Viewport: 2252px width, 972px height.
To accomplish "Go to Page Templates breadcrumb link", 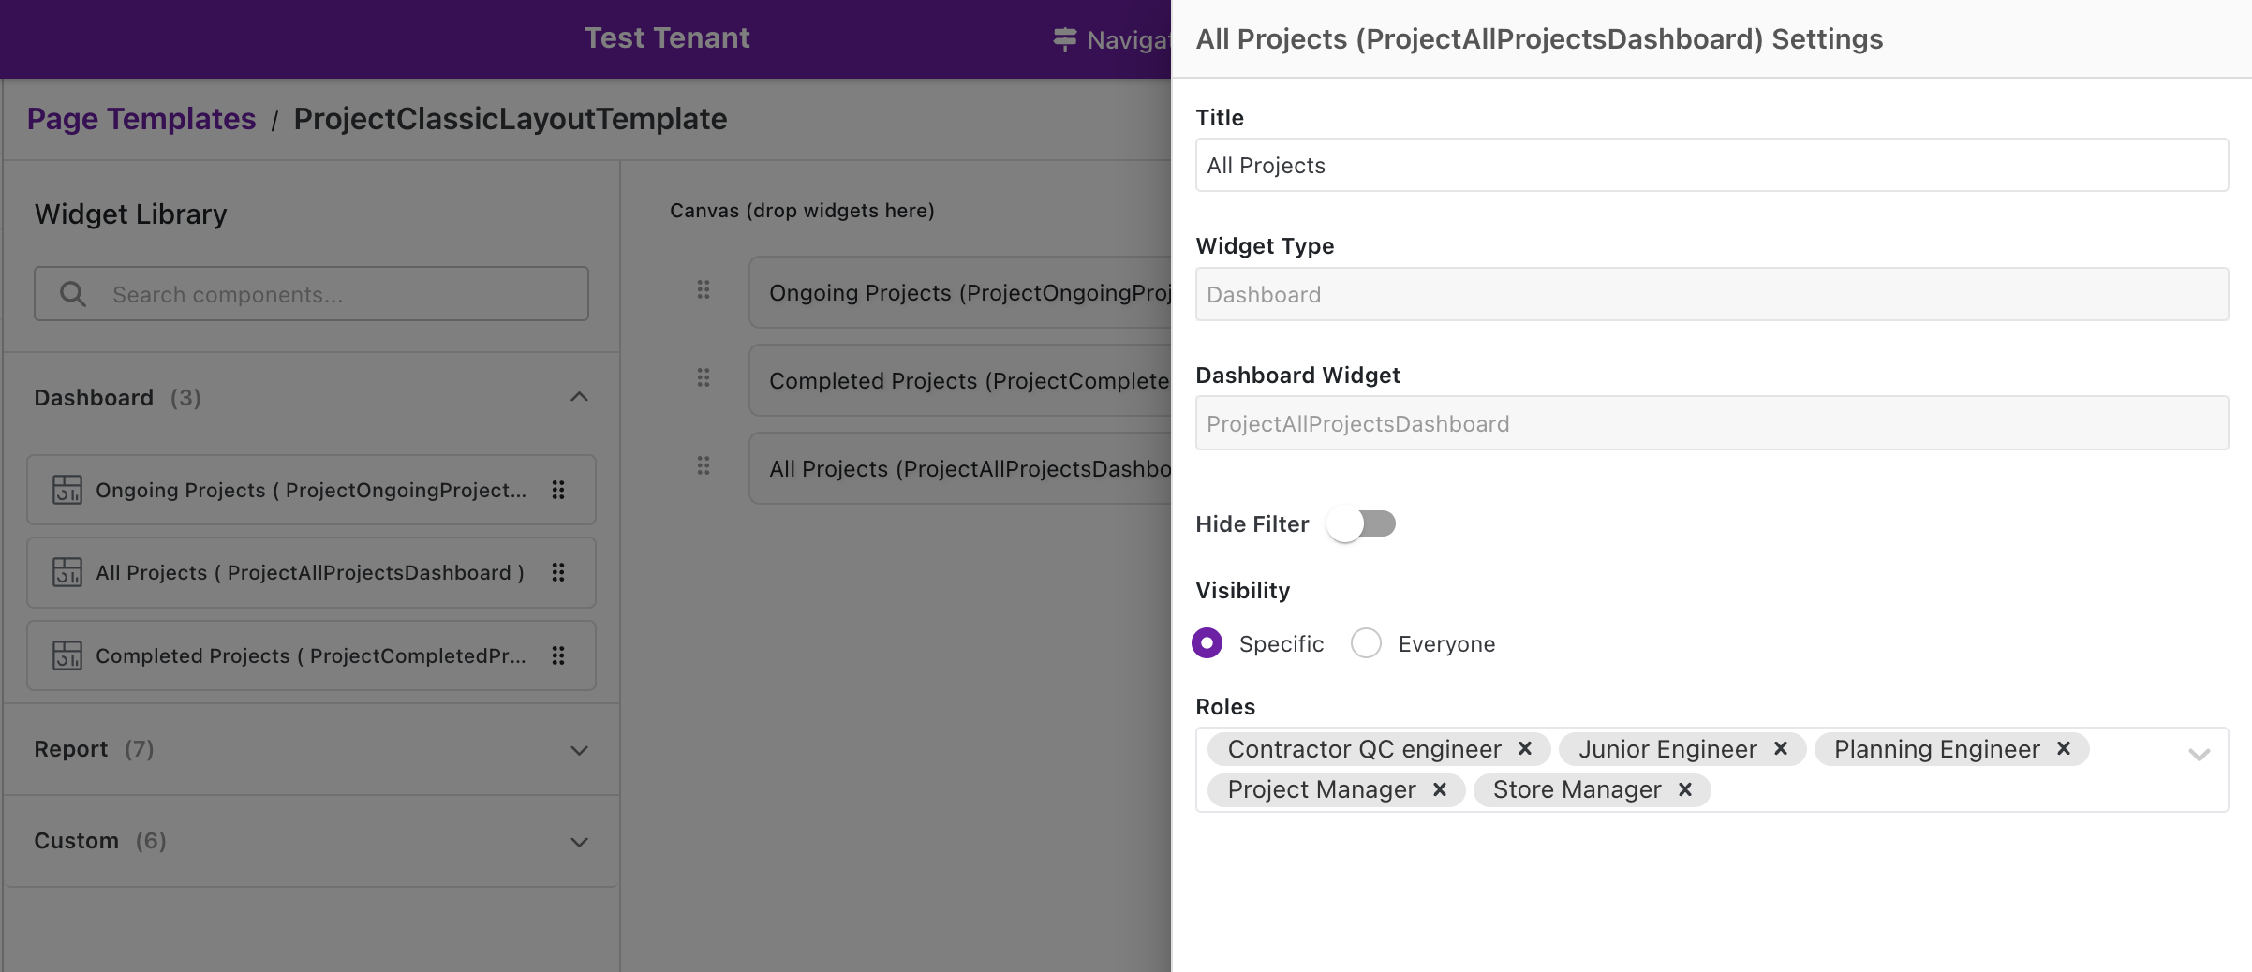I will tap(141, 119).
